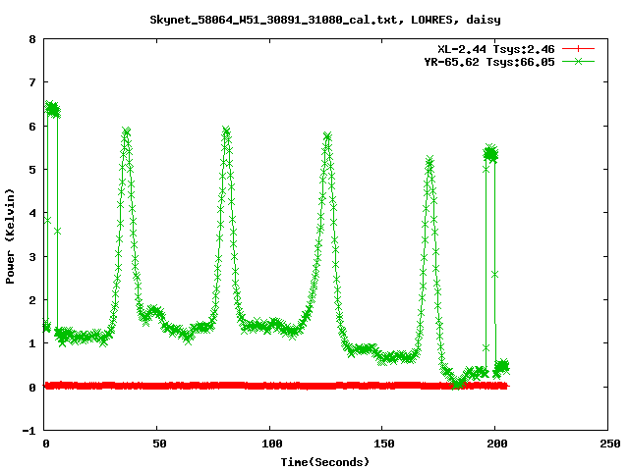Click the Time(Seconds) x-axis label
This screenshot has height=471, width=629.
pyautogui.click(x=324, y=462)
